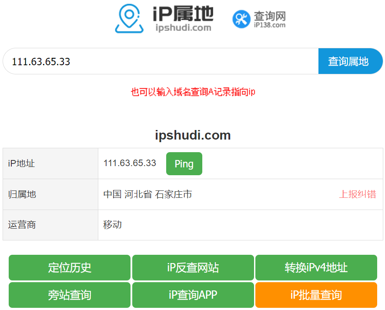This screenshot has height=310, width=385.
Task: Click the iP地址 row label
Action: pyautogui.click(x=22, y=163)
